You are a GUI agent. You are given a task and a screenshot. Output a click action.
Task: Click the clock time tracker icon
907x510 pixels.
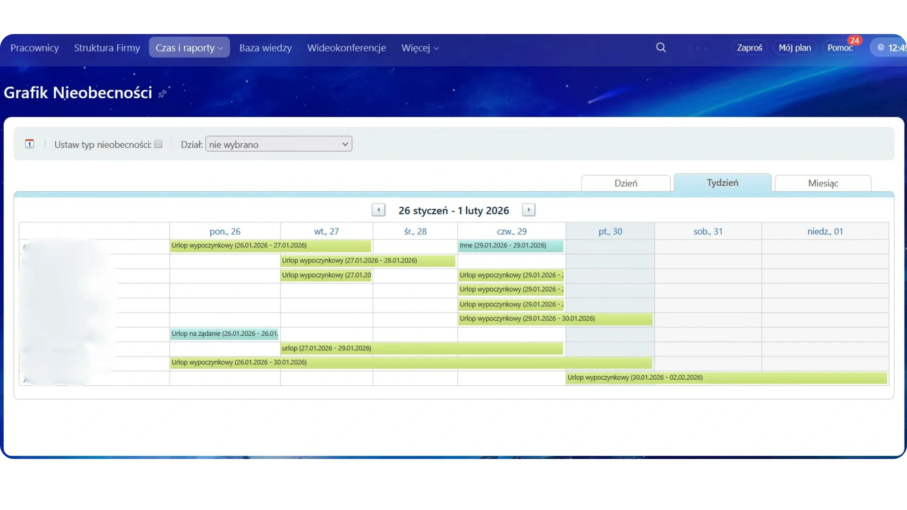click(881, 48)
